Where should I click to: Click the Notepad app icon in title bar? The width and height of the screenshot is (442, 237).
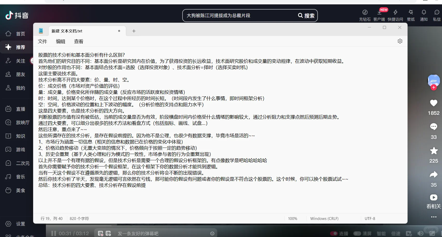point(41,31)
